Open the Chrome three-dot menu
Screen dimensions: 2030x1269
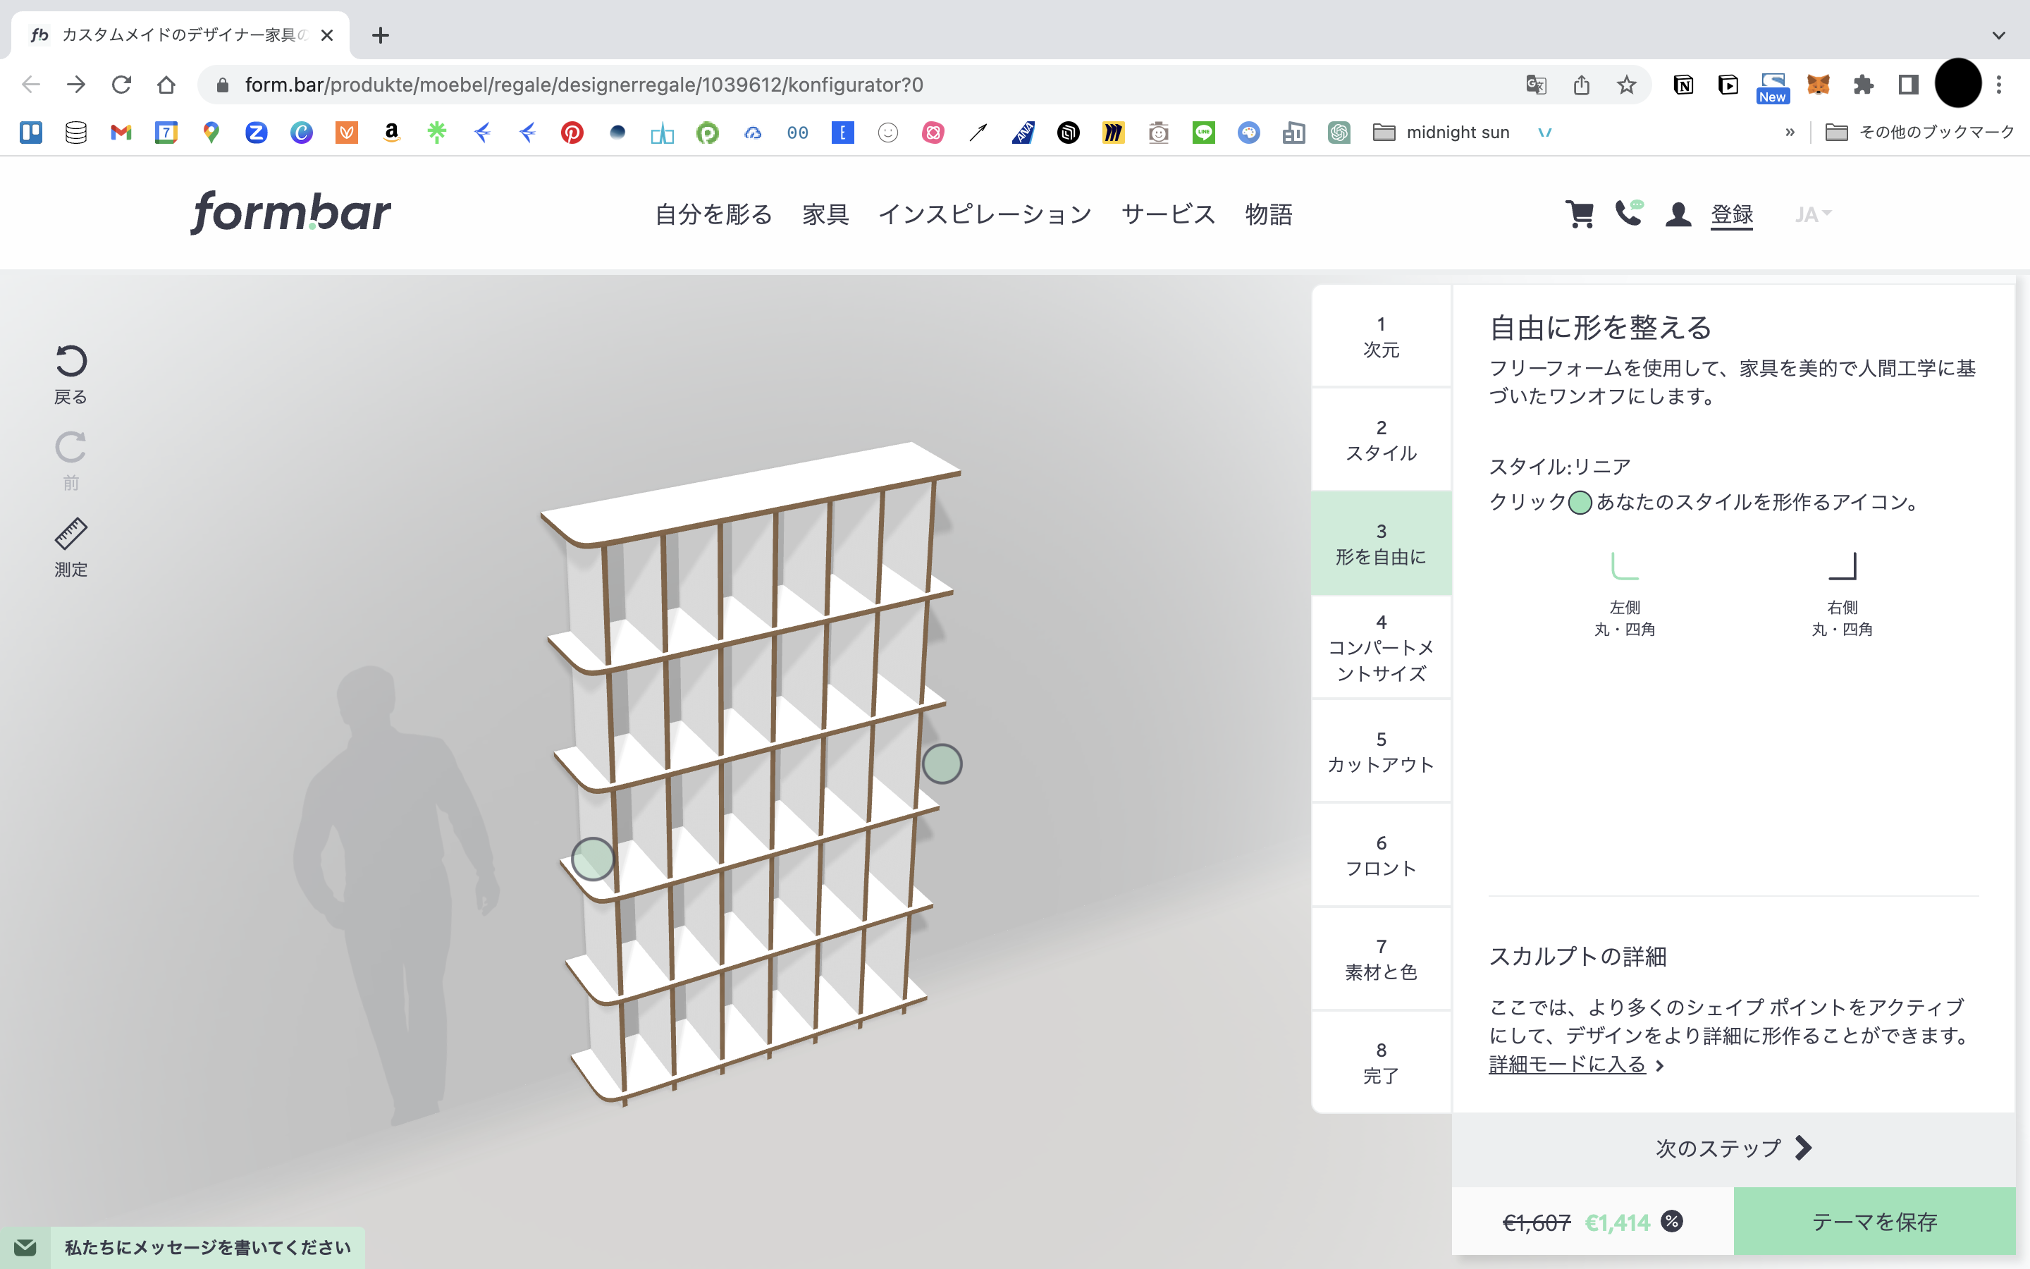1999,85
